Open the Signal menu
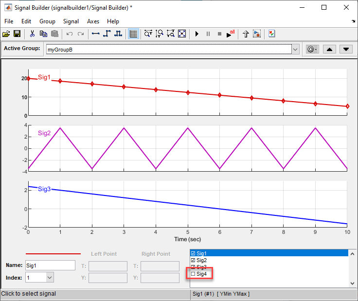This screenshot has height=301, width=358. pyautogui.click(x=71, y=21)
